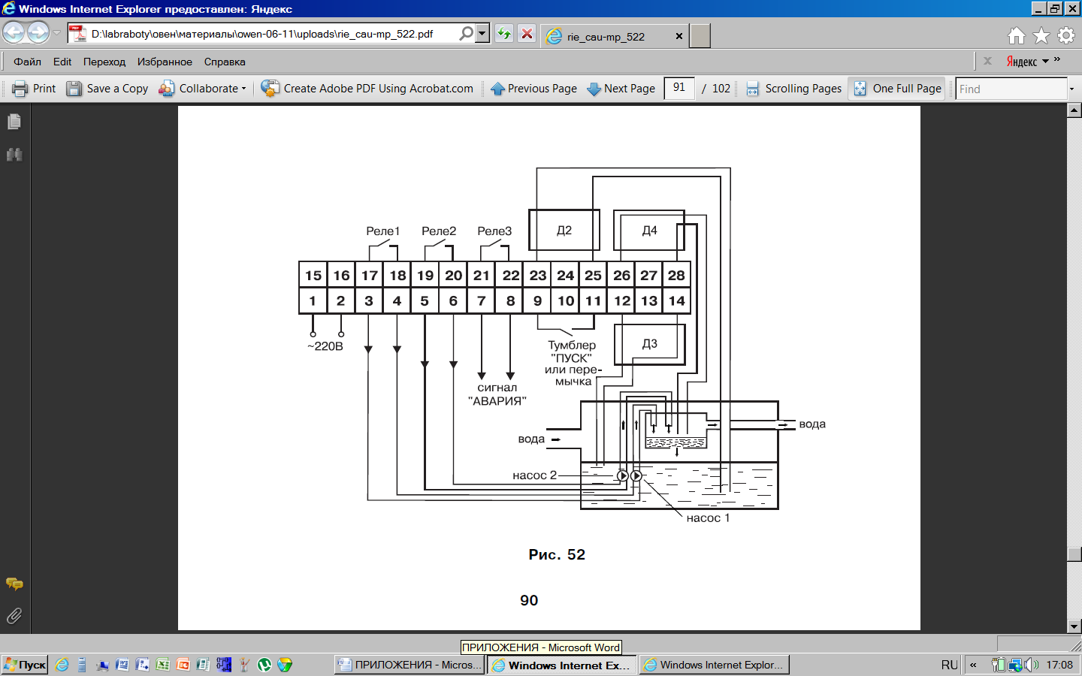1082x676 pixels.
Task: Print the PDF document
Action: coord(34,89)
